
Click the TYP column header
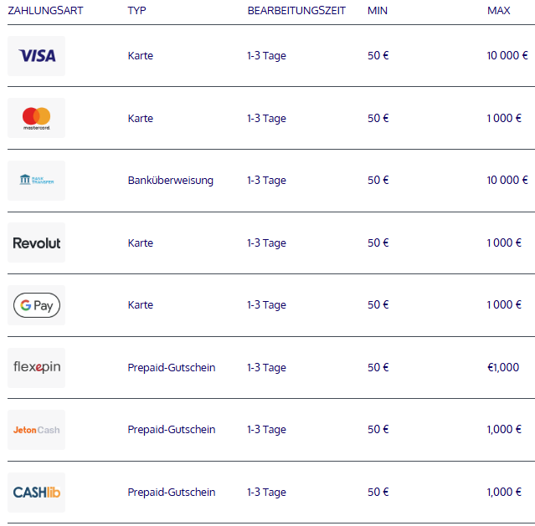(136, 11)
